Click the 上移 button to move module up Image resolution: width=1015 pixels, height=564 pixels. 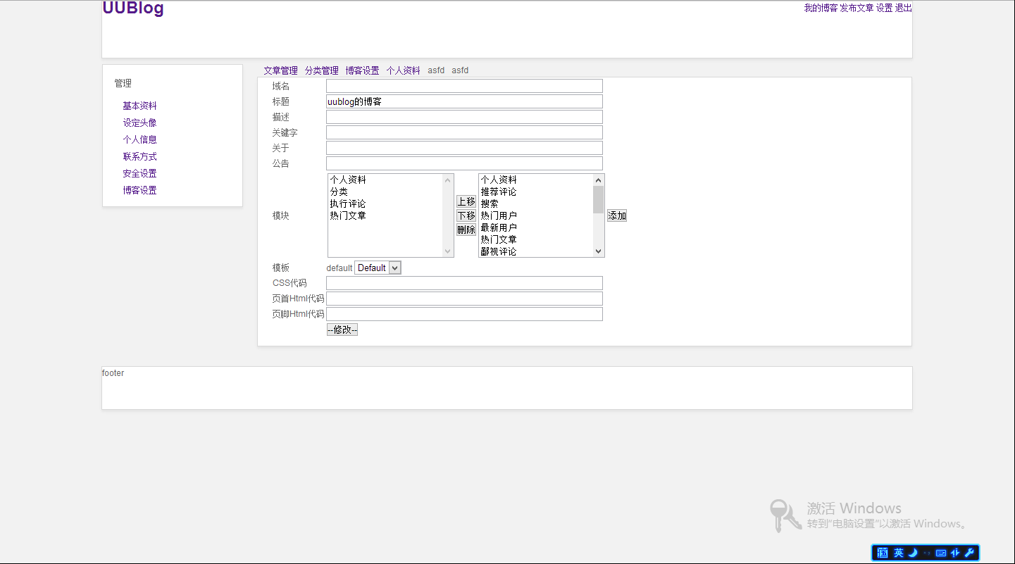466,202
